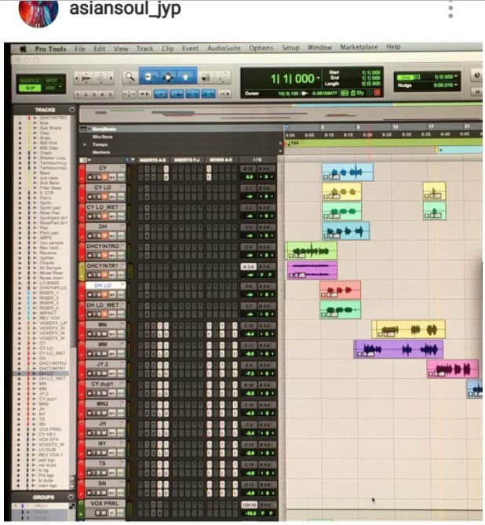Open the Tracks list pop-up menu
This screenshot has height=525, width=485.
[x=72, y=110]
